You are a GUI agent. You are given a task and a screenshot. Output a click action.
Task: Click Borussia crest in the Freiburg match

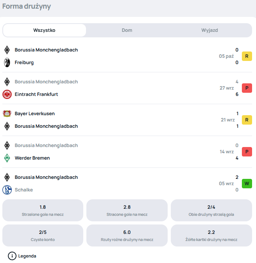7,50
